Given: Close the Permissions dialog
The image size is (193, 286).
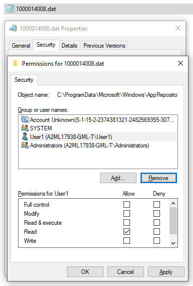Looking at the screenshot, I should point(180,63).
